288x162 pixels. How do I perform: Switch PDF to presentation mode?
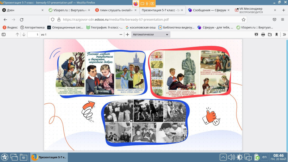coord(256,35)
